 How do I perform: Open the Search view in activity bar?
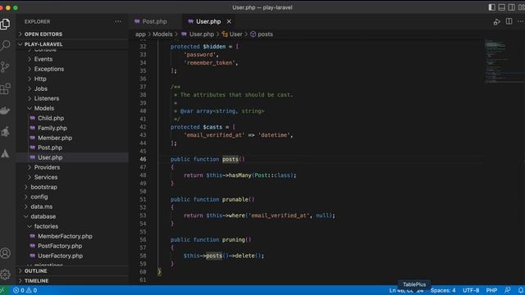(x=6, y=45)
